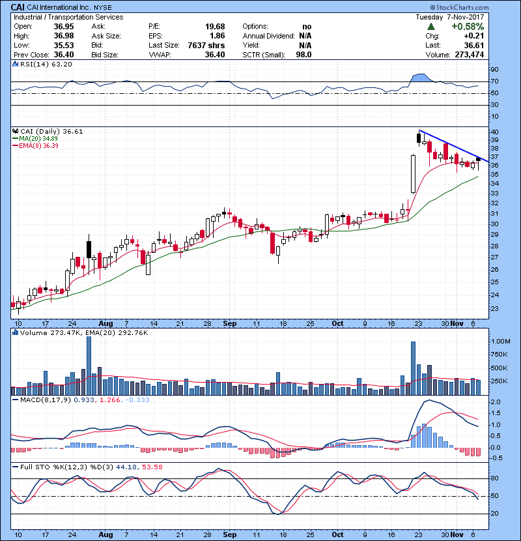This screenshot has height=541, width=521.
Task: Click the Aug label on price chart axis
Action: pyautogui.click(x=106, y=324)
